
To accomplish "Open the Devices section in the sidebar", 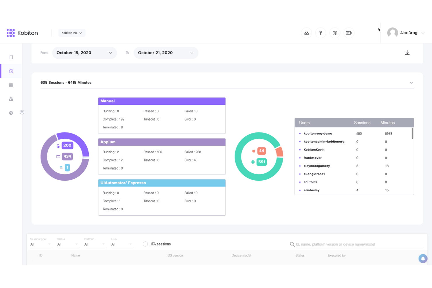I will tap(11, 57).
